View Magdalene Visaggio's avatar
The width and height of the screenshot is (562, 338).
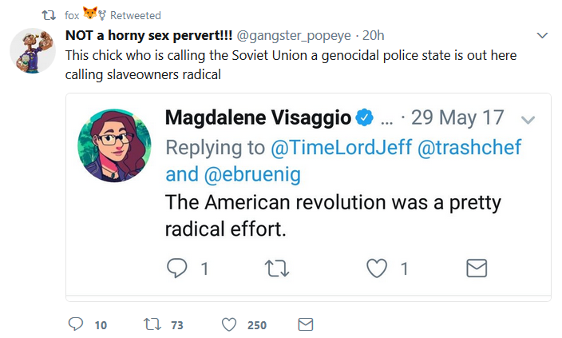coord(113,144)
